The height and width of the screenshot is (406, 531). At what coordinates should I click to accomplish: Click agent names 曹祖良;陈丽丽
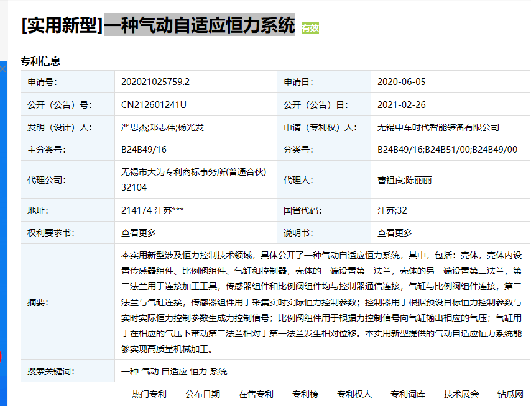tap(404, 180)
